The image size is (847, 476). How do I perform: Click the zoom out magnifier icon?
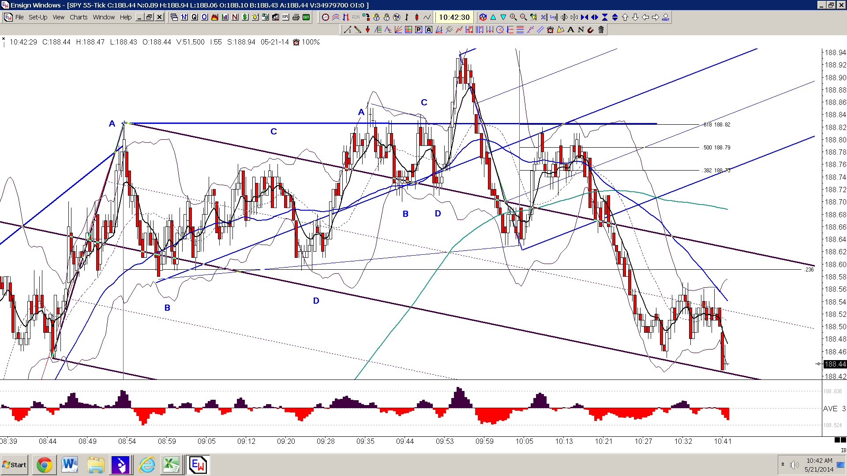[x=524, y=17]
